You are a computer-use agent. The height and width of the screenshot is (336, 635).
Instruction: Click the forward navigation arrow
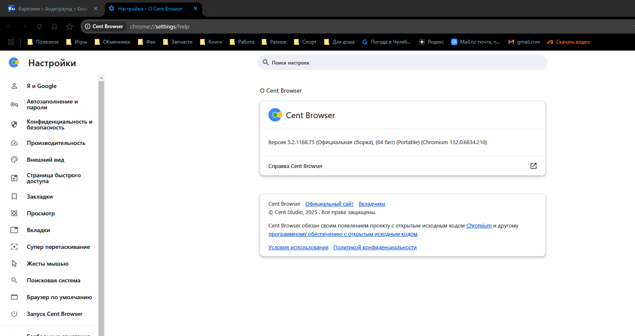[x=24, y=26]
